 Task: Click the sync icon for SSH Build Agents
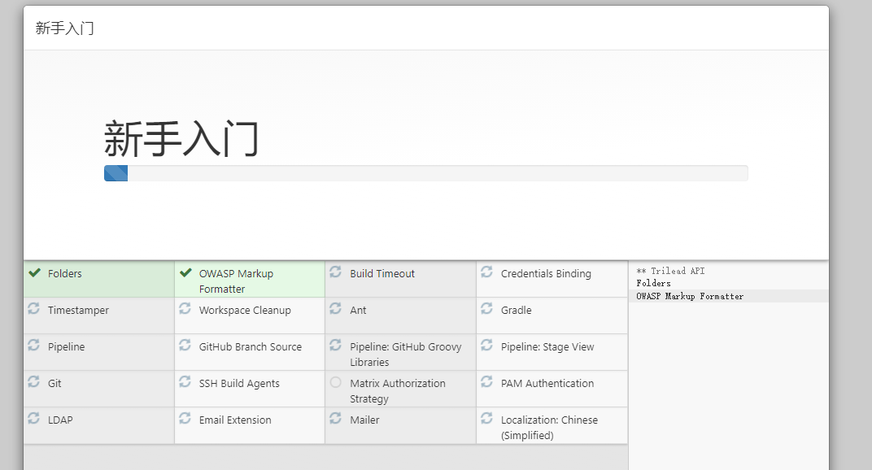tap(185, 382)
